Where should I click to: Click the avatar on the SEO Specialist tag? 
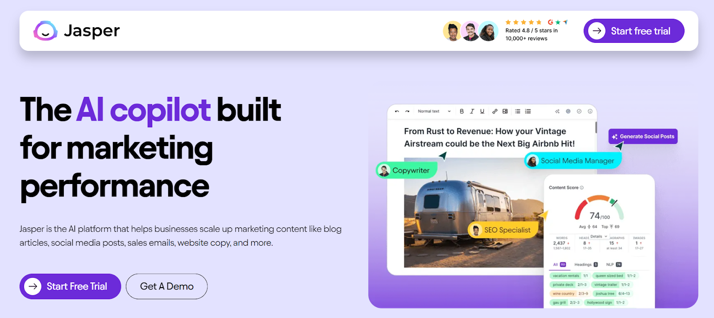[476, 230]
